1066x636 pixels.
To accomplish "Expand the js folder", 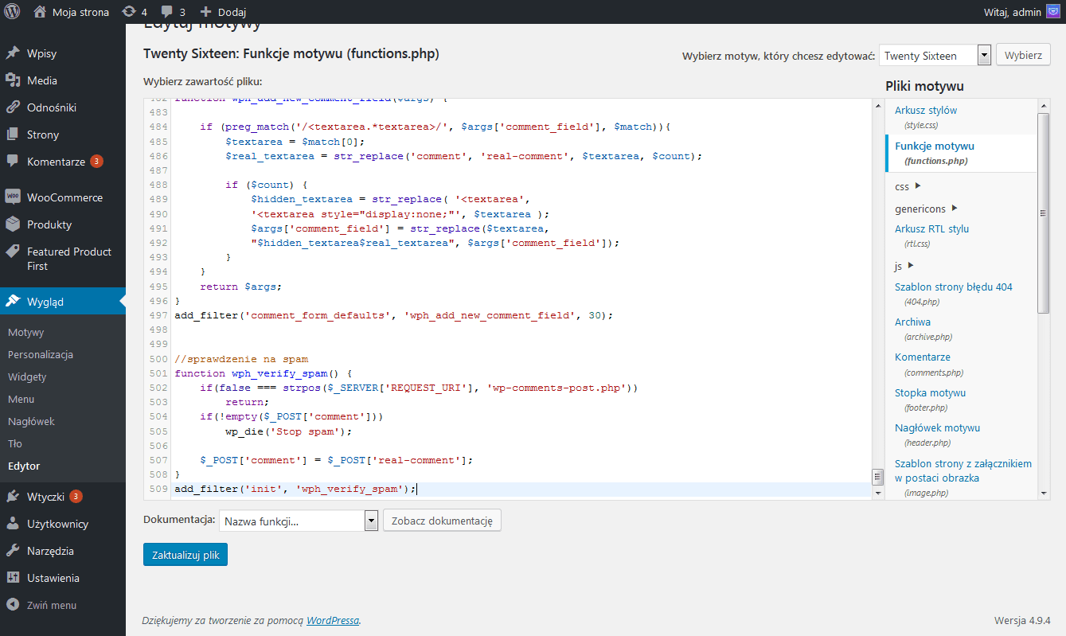I will click(x=911, y=266).
